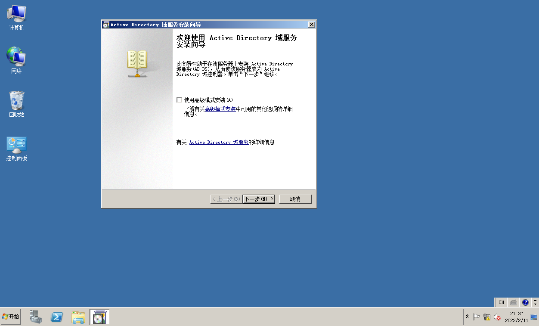Viewport: 539px width, 326px height.
Task: Select the 网络 desktop icon
Action: tap(16, 61)
